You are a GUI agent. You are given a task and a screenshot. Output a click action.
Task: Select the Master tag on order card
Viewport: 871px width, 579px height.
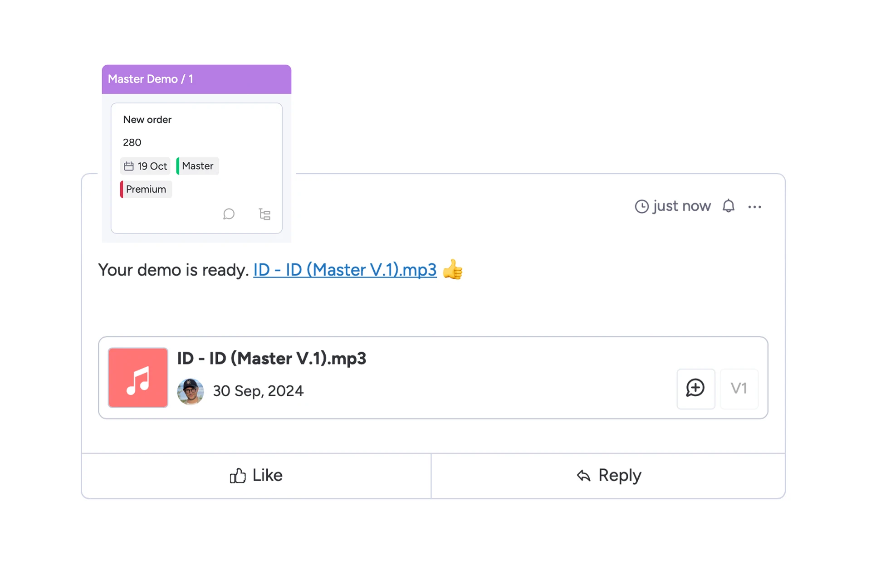(x=196, y=165)
